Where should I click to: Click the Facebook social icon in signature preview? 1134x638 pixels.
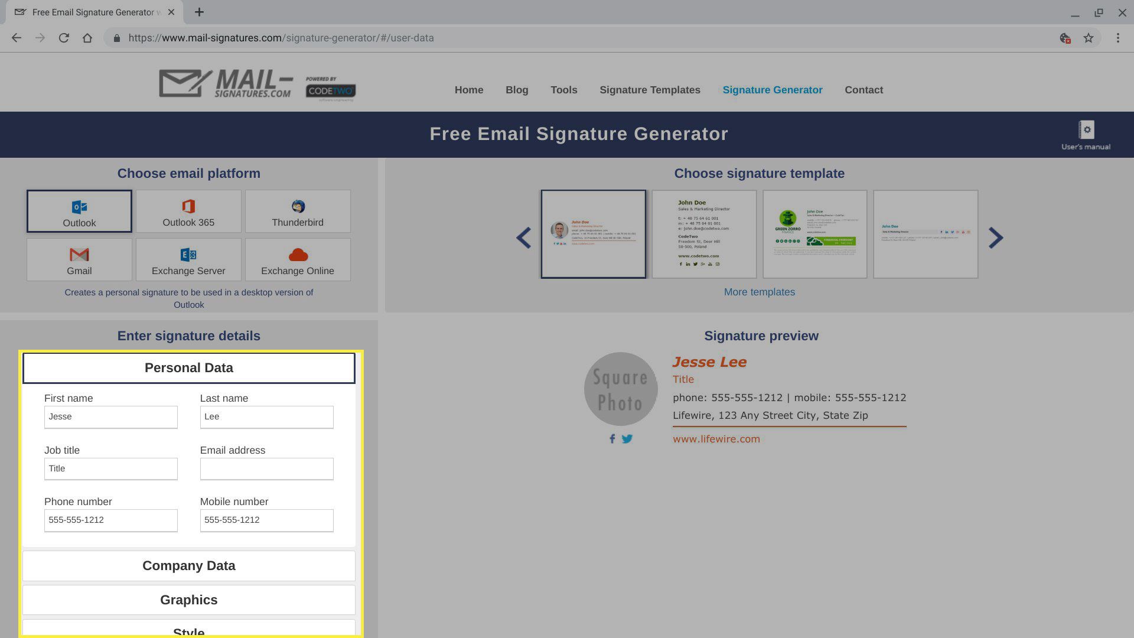point(612,438)
